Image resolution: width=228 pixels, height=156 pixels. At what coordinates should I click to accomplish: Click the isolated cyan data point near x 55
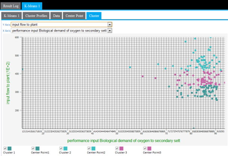click(130, 67)
